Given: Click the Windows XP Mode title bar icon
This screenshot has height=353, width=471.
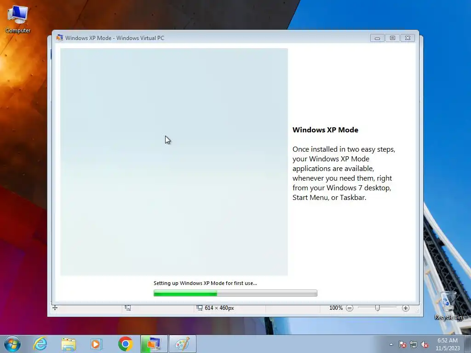Looking at the screenshot, I should [x=59, y=38].
